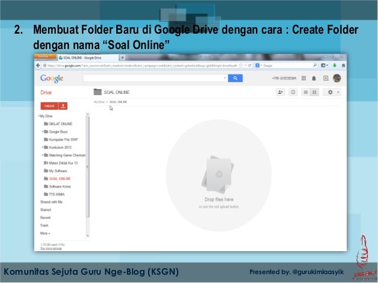Click the SOAL ONLINE folder icon in header
The width and height of the screenshot is (378, 283).
(x=98, y=92)
